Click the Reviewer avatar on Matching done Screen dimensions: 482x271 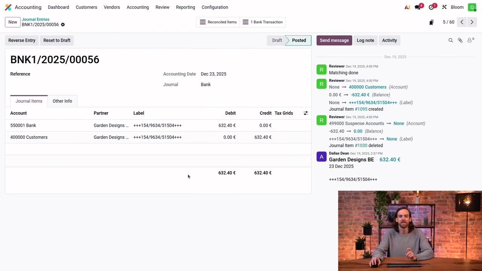point(321,70)
